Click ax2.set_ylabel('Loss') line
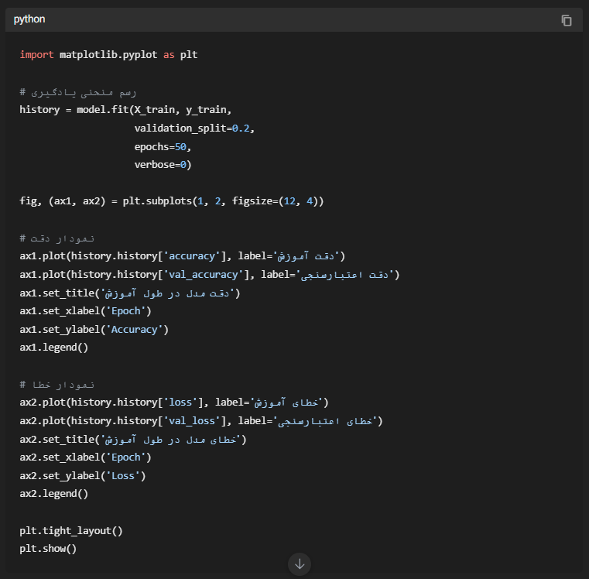Viewport: 589px width, 579px height. (x=83, y=476)
